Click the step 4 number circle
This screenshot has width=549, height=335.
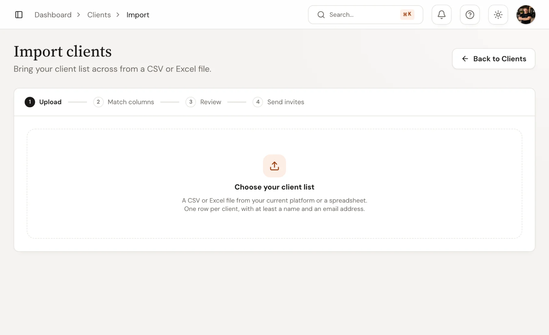(258, 102)
